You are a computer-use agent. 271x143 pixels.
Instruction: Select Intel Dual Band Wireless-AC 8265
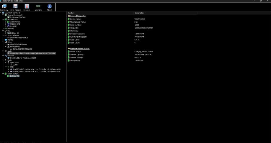23,58
